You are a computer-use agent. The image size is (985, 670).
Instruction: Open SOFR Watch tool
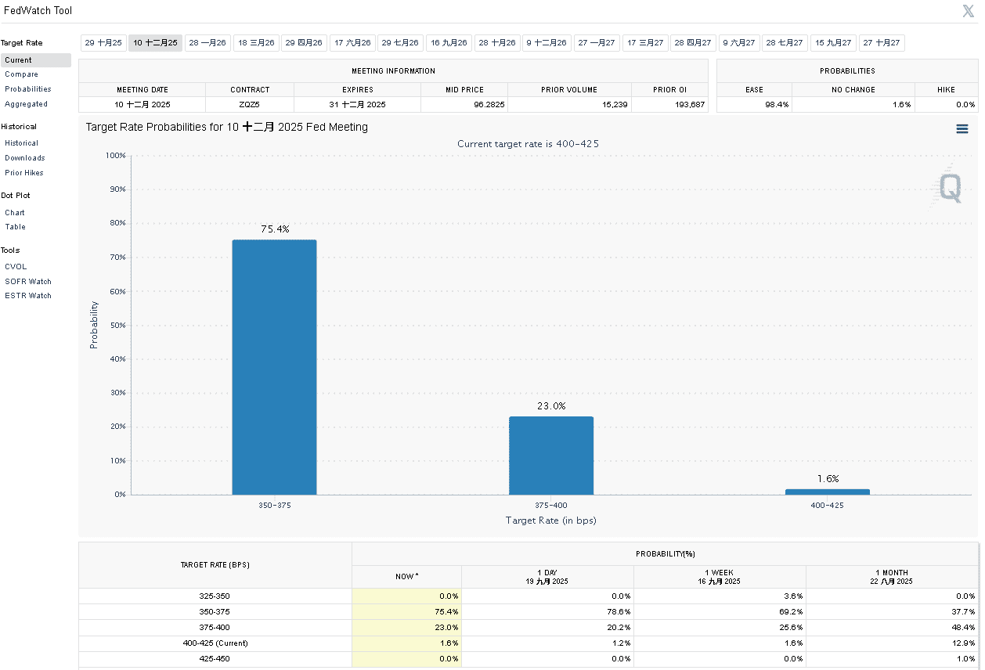coord(28,282)
